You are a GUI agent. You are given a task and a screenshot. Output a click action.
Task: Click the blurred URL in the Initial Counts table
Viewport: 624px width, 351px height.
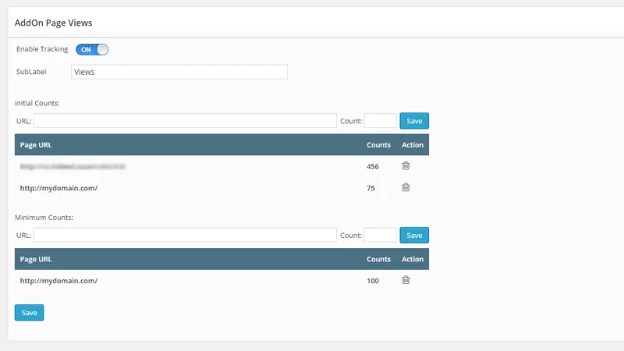pos(73,166)
